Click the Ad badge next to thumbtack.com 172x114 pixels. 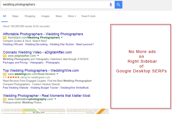coord(5,38)
